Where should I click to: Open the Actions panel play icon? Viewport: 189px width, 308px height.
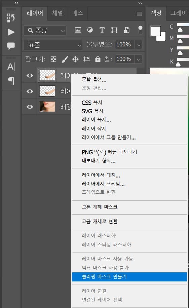(x=11, y=32)
